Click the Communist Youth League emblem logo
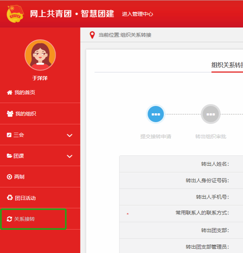The height and width of the screenshot is (253, 243). tap(15, 14)
